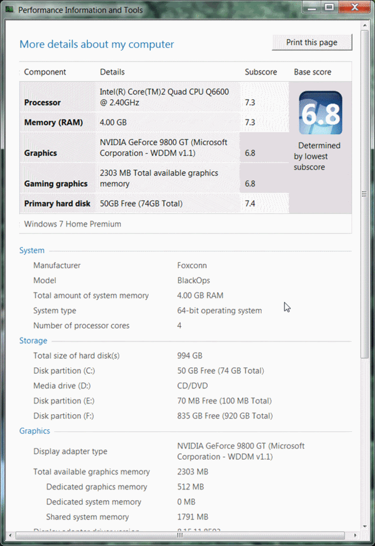This screenshot has width=375, height=546.
Task: Click the vertical scrollbar thumb
Action: pos(364,194)
